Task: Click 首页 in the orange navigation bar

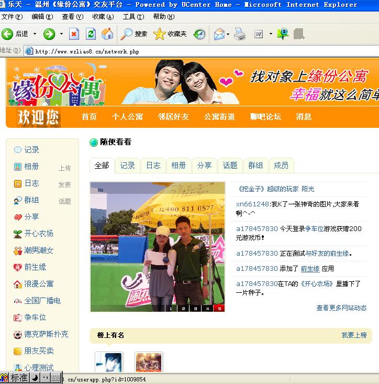Action: [x=90, y=117]
